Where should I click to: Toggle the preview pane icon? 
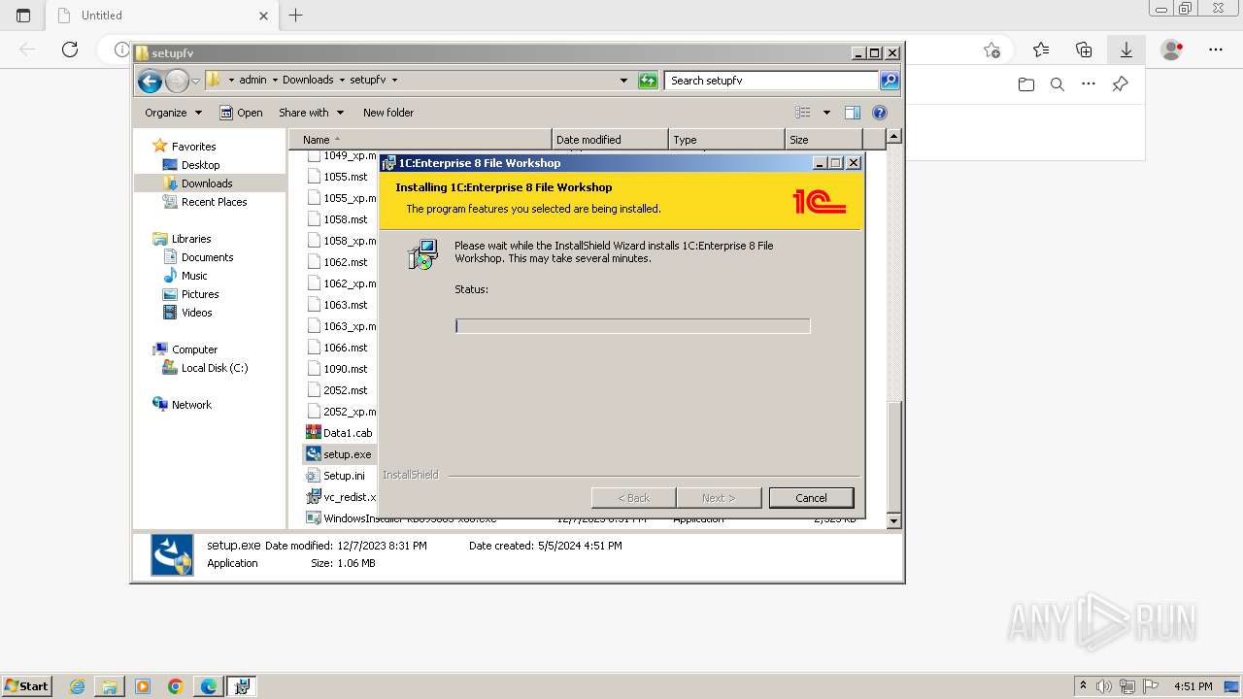[x=852, y=113]
